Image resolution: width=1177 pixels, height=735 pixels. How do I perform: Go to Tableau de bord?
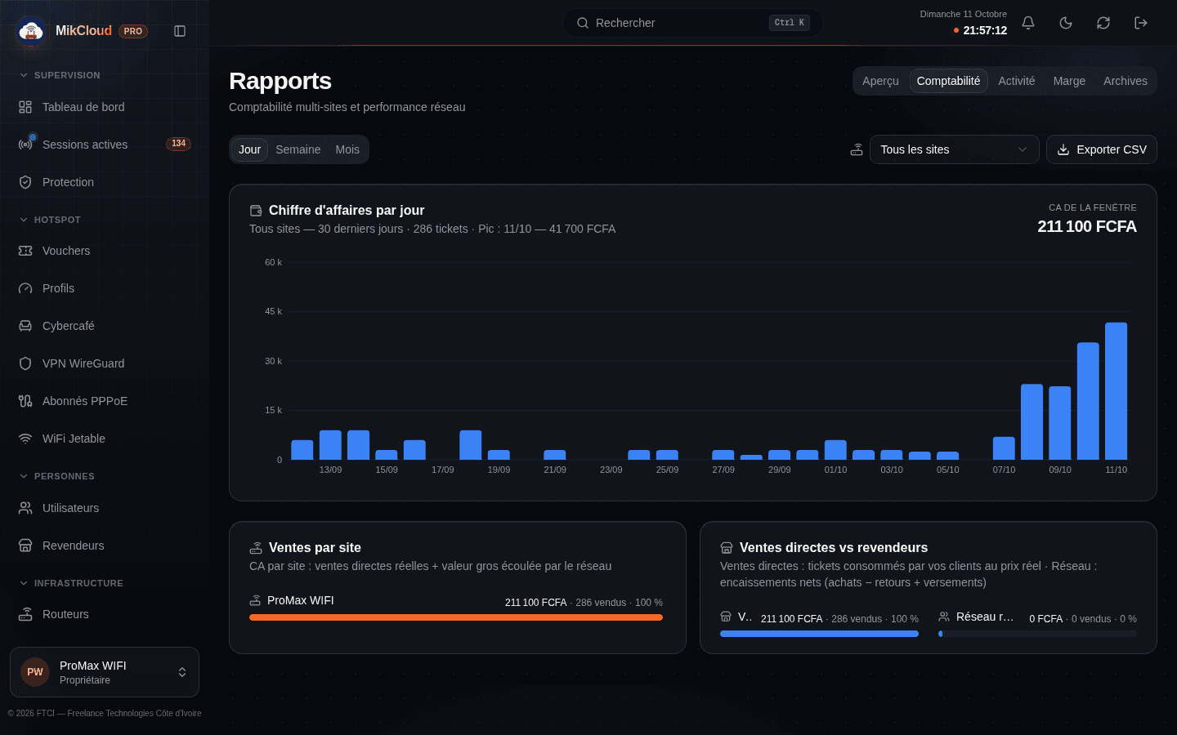pyautogui.click(x=105, y=107)
